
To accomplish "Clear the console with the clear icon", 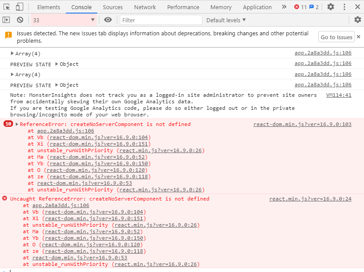I will tap(20, 20).
